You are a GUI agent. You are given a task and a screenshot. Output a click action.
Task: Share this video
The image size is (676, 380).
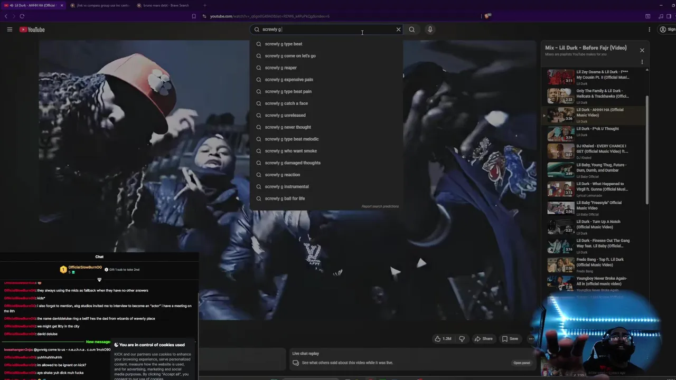(x=483, y=339)
